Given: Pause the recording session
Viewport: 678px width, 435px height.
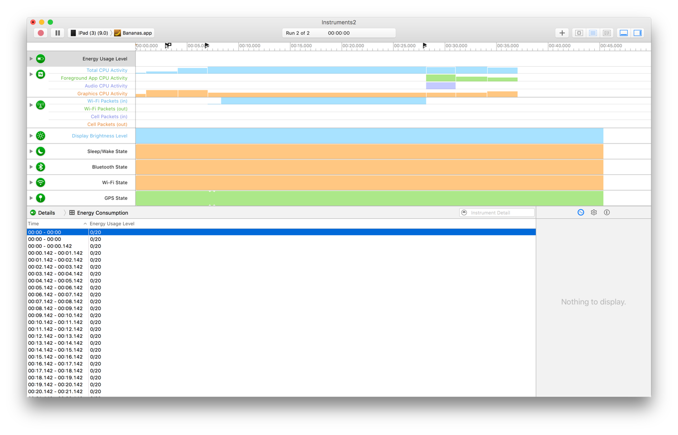Looking at the screenshot, I should (x=57, y=32).
